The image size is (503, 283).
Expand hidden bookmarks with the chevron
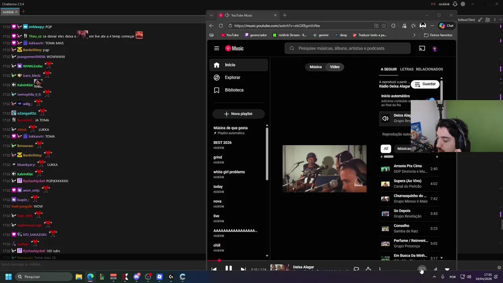(414, 35)
